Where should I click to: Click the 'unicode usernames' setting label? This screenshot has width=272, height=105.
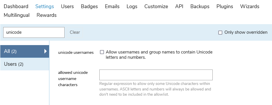point(76,52)
